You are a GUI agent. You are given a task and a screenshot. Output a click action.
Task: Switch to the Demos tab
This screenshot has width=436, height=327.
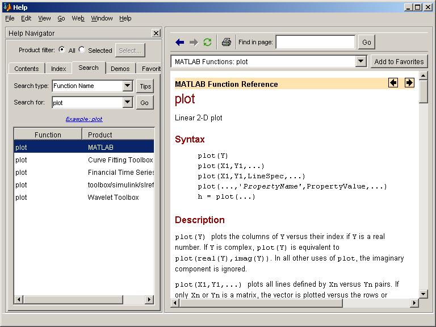pos(120,68)
